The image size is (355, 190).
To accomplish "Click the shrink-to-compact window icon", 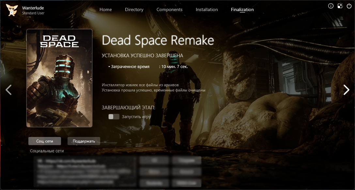I will 340,6.
